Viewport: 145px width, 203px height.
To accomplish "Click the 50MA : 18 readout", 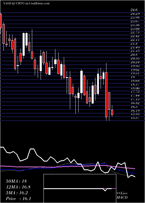I will pos(16,181).
